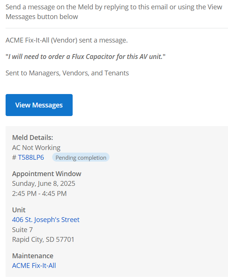Click the ACME Fix-It-All (Vendor) sent message line
The image size is (228, 278).
(67, 40)
